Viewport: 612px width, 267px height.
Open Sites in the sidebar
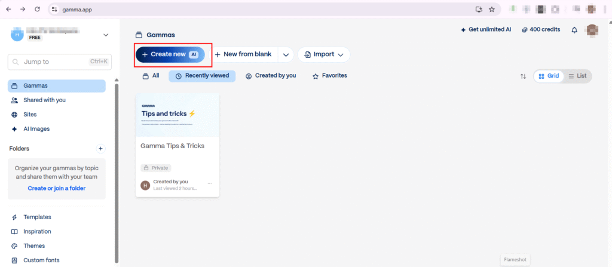pyautogui.click(x=57, y=115)
